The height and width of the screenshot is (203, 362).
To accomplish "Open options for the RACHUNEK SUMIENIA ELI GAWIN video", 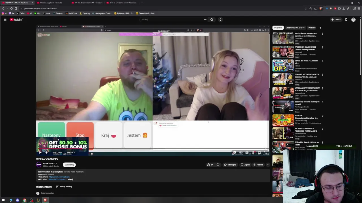I will (322, 47).
